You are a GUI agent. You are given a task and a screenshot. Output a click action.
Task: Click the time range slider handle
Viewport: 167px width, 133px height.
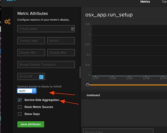[x=88, y=85]
